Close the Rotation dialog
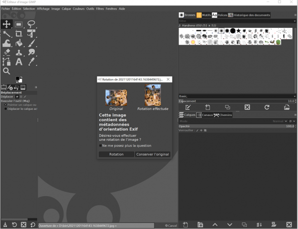The height and width of the screenshot is (229, 298). pos(168,79)
